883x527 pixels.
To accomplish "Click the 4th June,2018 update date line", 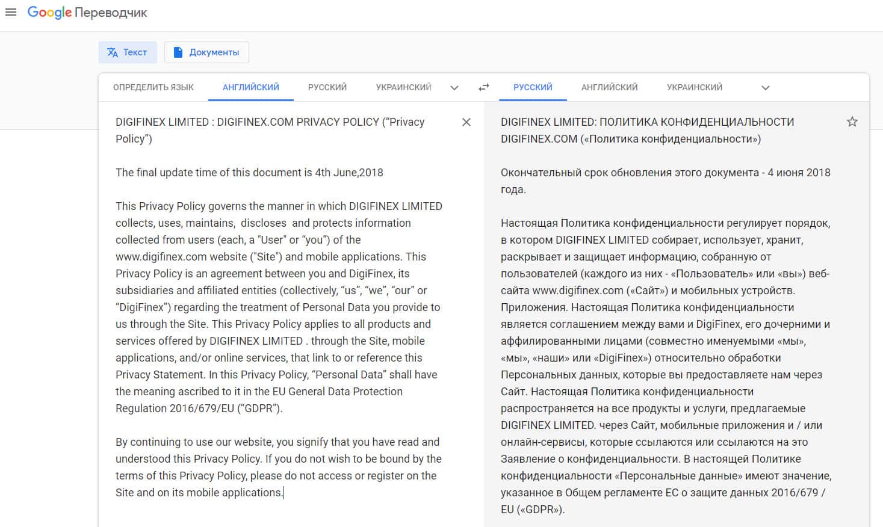I will click(x=249, y=173).
